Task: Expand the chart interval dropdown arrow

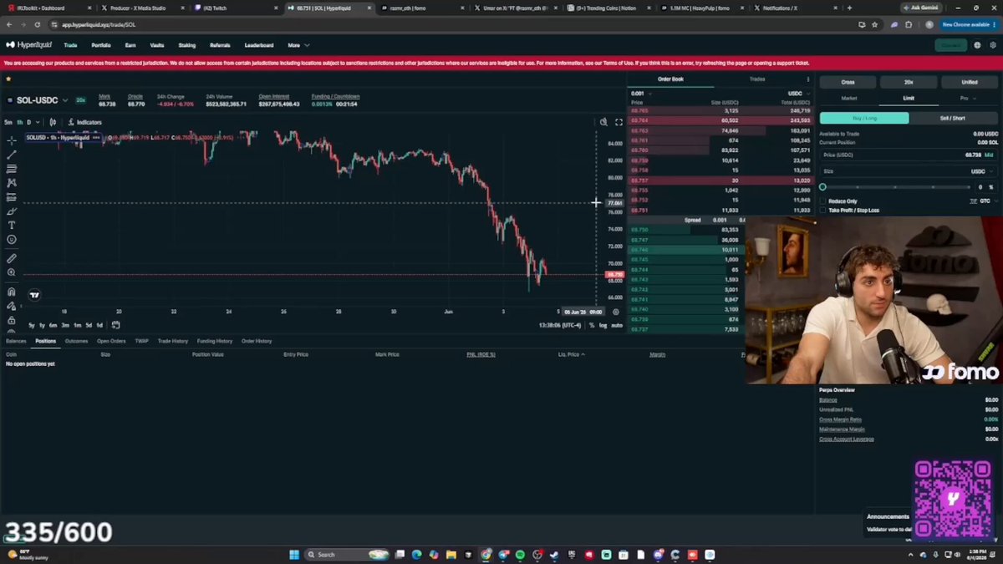Action: point(38,122)
